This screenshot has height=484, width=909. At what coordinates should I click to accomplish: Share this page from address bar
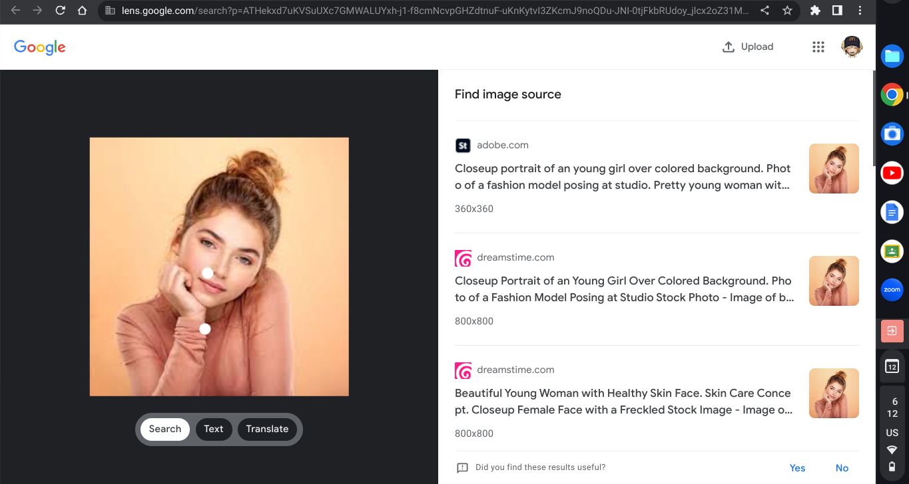coord(765,11)
